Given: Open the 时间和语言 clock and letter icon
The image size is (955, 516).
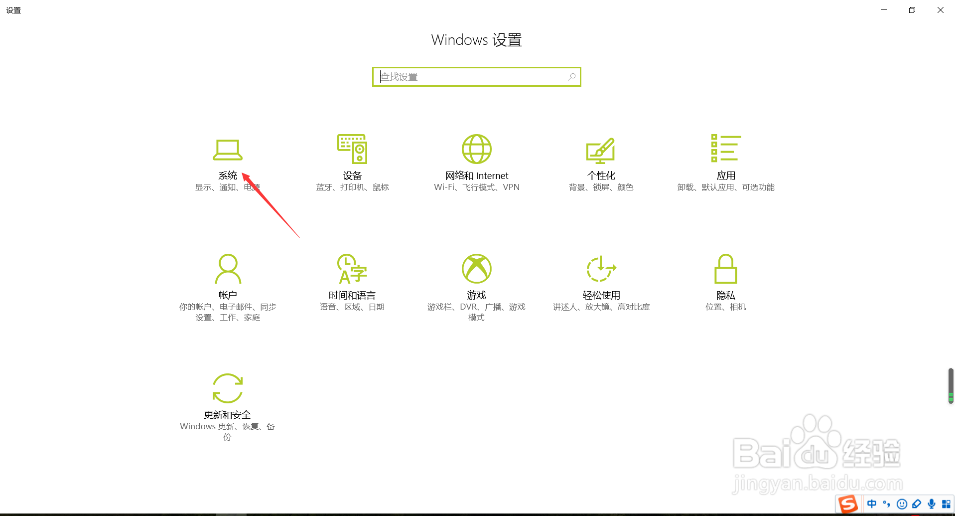Looking at the screenshot, I should [352, 269].
